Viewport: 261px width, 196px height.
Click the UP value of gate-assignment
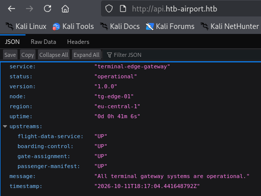point(100,156)
